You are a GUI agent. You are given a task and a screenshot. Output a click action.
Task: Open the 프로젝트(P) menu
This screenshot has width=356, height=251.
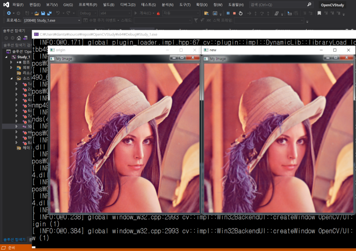coord(88,5)
